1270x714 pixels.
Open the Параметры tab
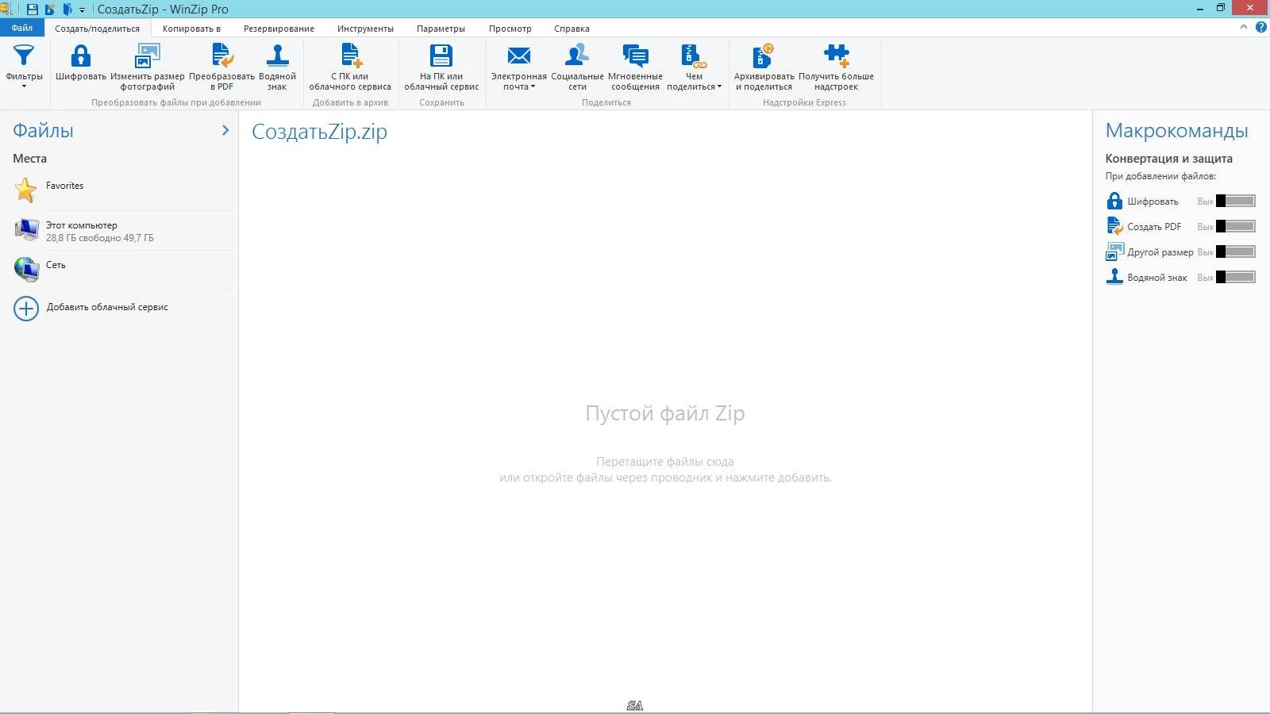(441, 29)
